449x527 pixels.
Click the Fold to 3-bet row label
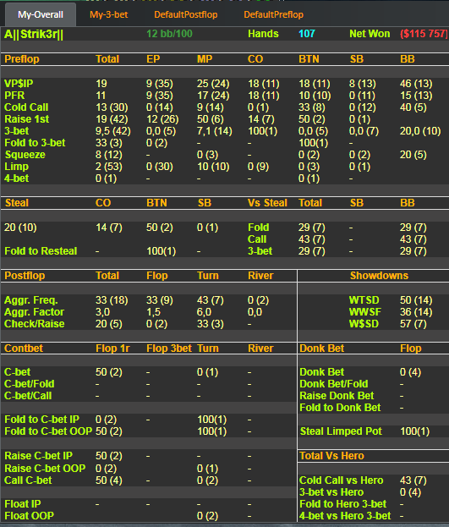(35, 143)
